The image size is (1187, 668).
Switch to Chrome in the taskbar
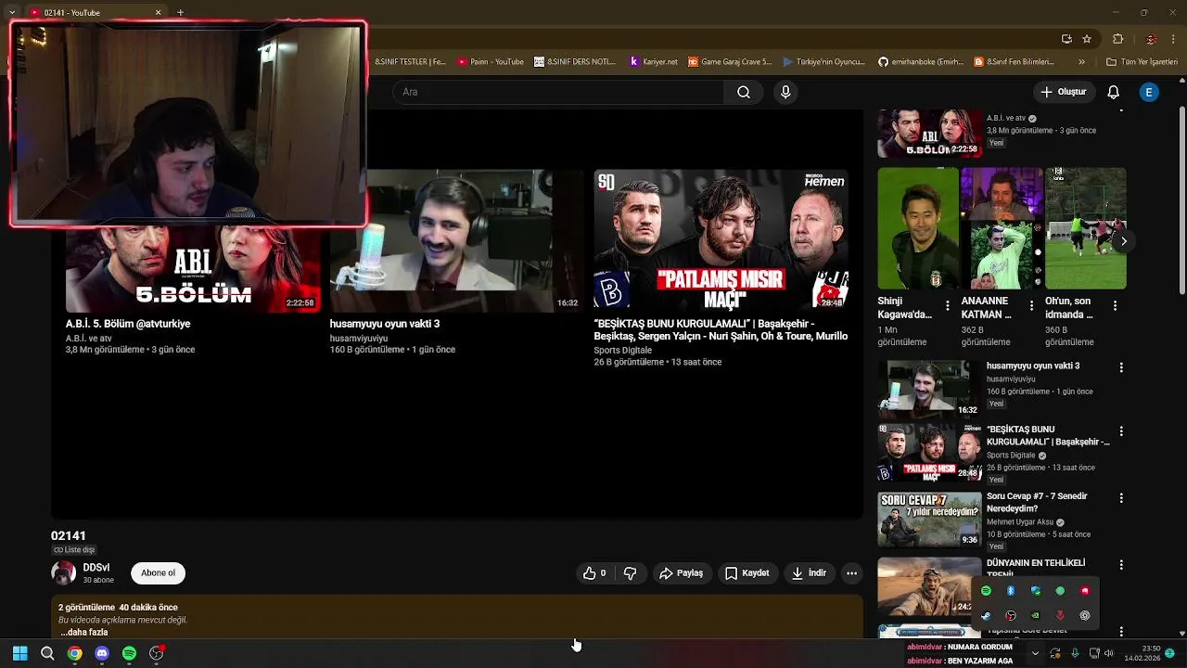point(74,653)
